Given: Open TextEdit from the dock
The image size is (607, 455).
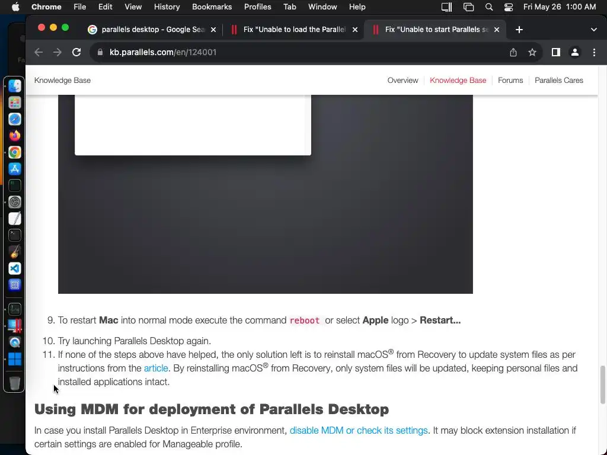Looking at the screenshot, I should click(15, 219).
